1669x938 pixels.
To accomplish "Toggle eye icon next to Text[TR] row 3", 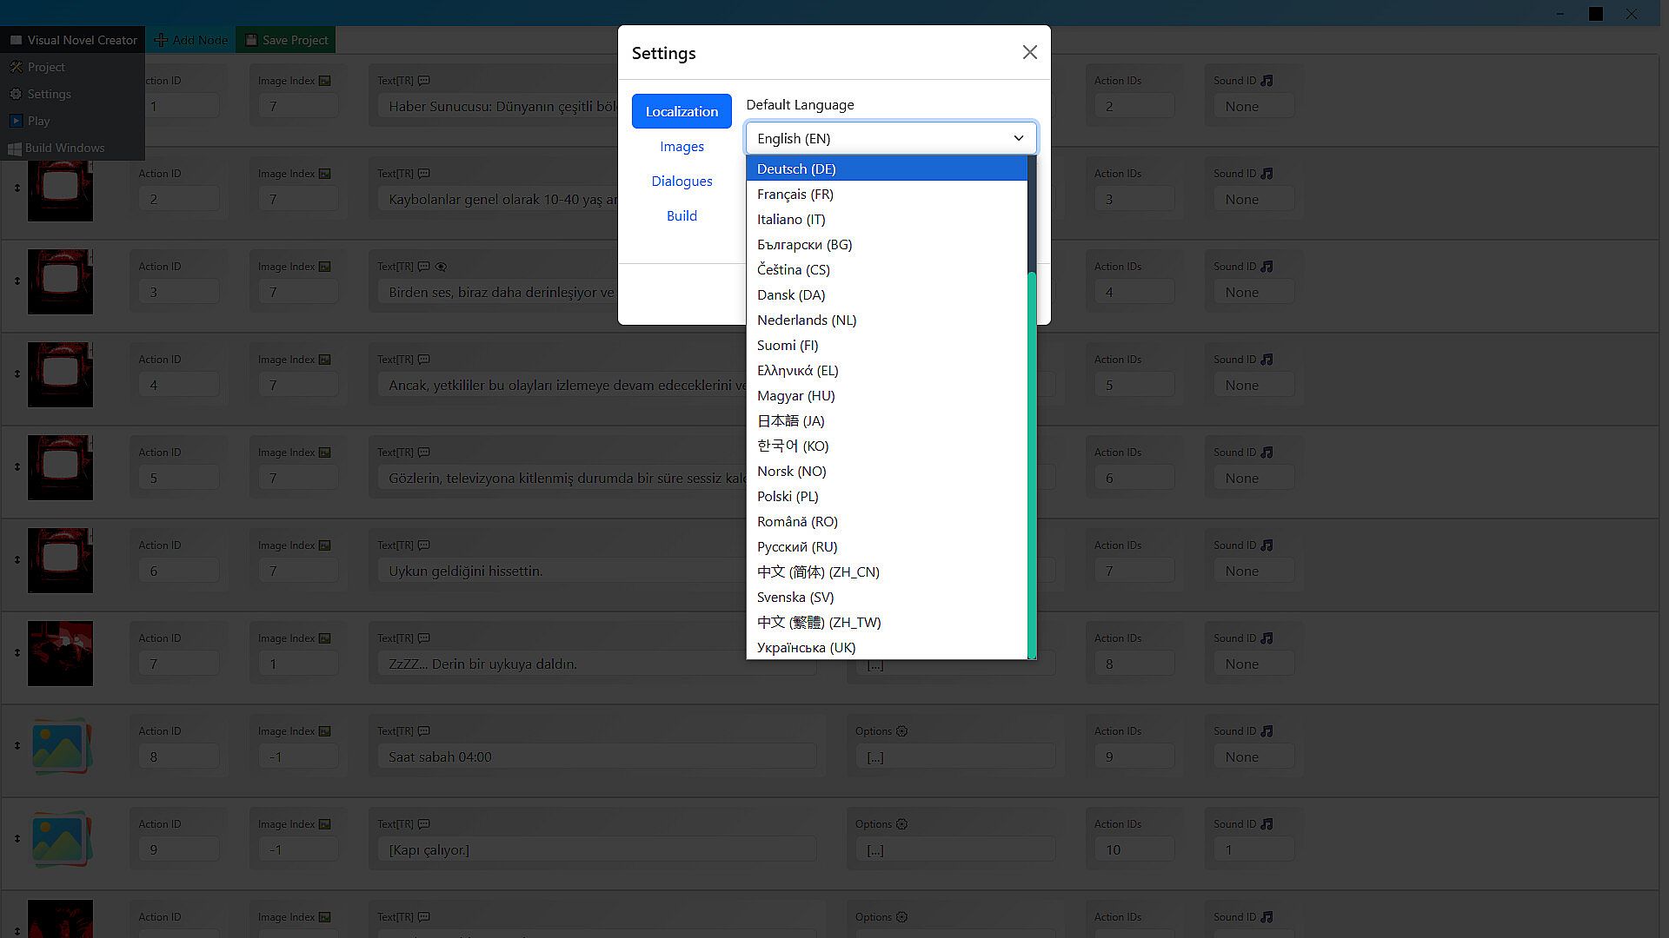I will click(441, 267).
